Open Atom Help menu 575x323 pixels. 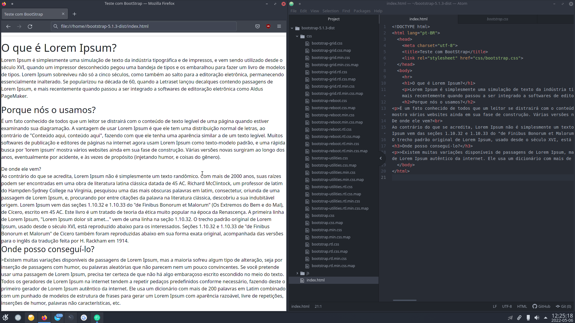click(378, 11)
